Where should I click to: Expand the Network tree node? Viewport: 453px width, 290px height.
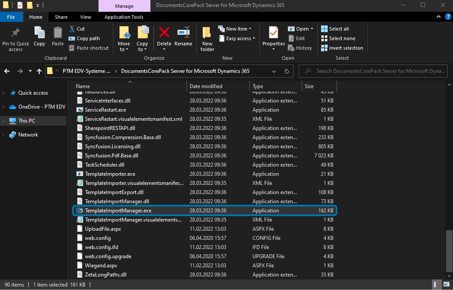tap(3, 135)
